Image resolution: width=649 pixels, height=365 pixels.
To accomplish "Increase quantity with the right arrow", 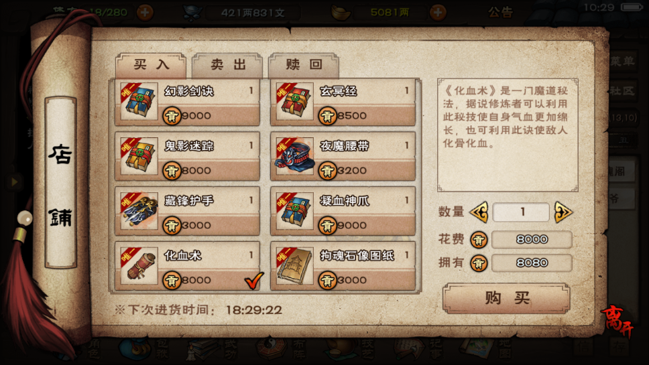I will pyautogui.click(x=563, y=212).
